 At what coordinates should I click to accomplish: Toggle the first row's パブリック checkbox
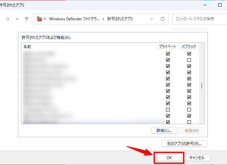click(189, 54)
